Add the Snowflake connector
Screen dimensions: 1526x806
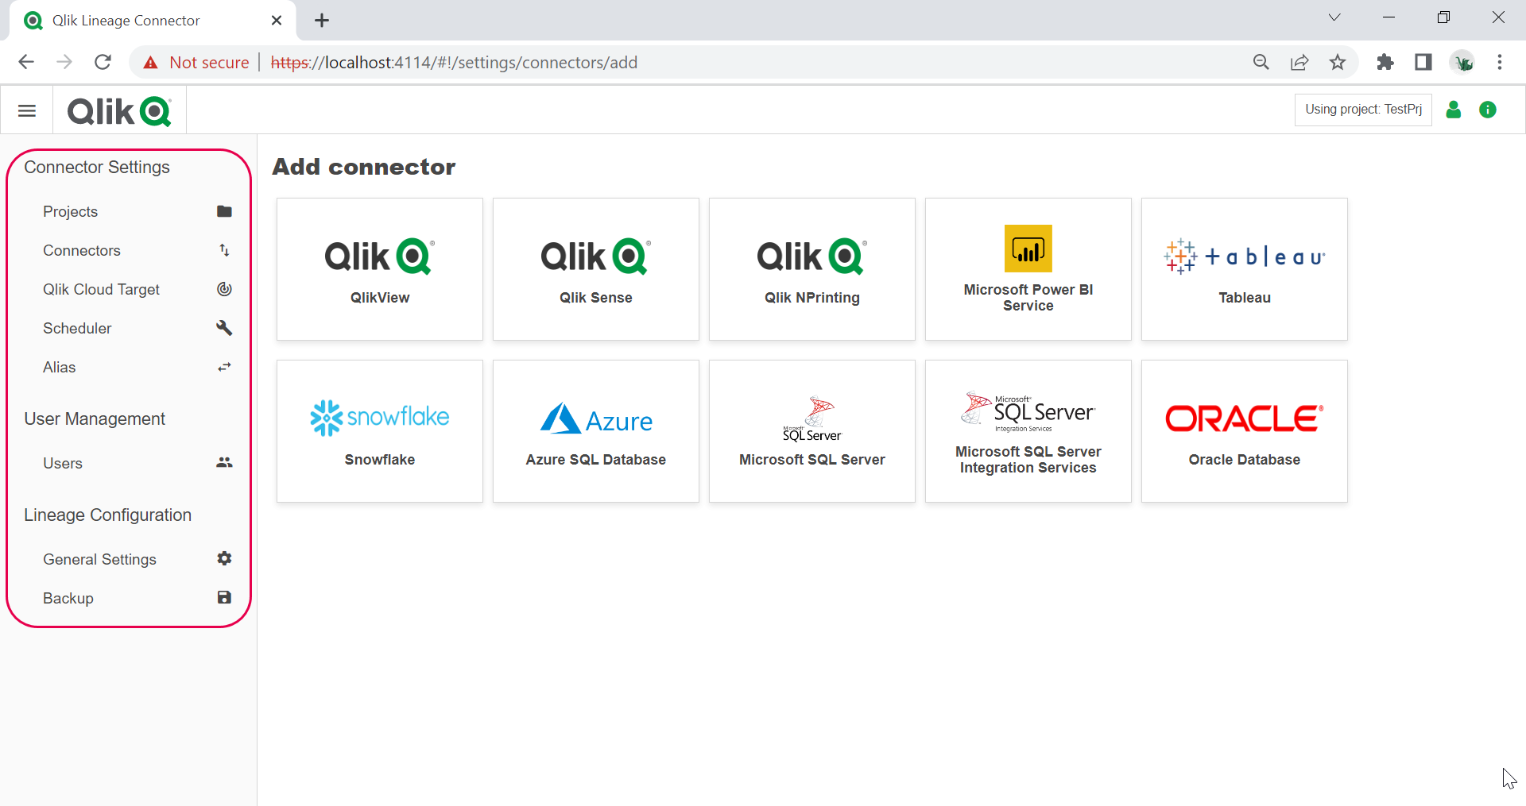tap(380, 431)
